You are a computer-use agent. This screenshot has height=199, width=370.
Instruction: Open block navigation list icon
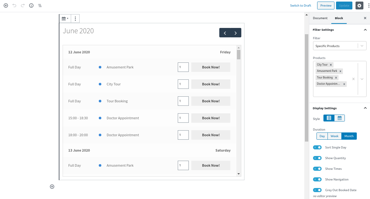pyautogui.click(x=40, y=5)
